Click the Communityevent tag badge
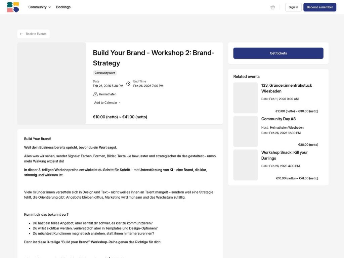This screenshot has width=344, height=258. (x=104, y=73)
